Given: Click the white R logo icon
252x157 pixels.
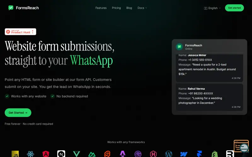Looking at the screenshot, I should (230, 154).
